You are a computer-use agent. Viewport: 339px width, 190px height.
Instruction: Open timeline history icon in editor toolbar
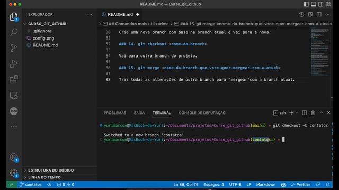click(x=301, y=14)
